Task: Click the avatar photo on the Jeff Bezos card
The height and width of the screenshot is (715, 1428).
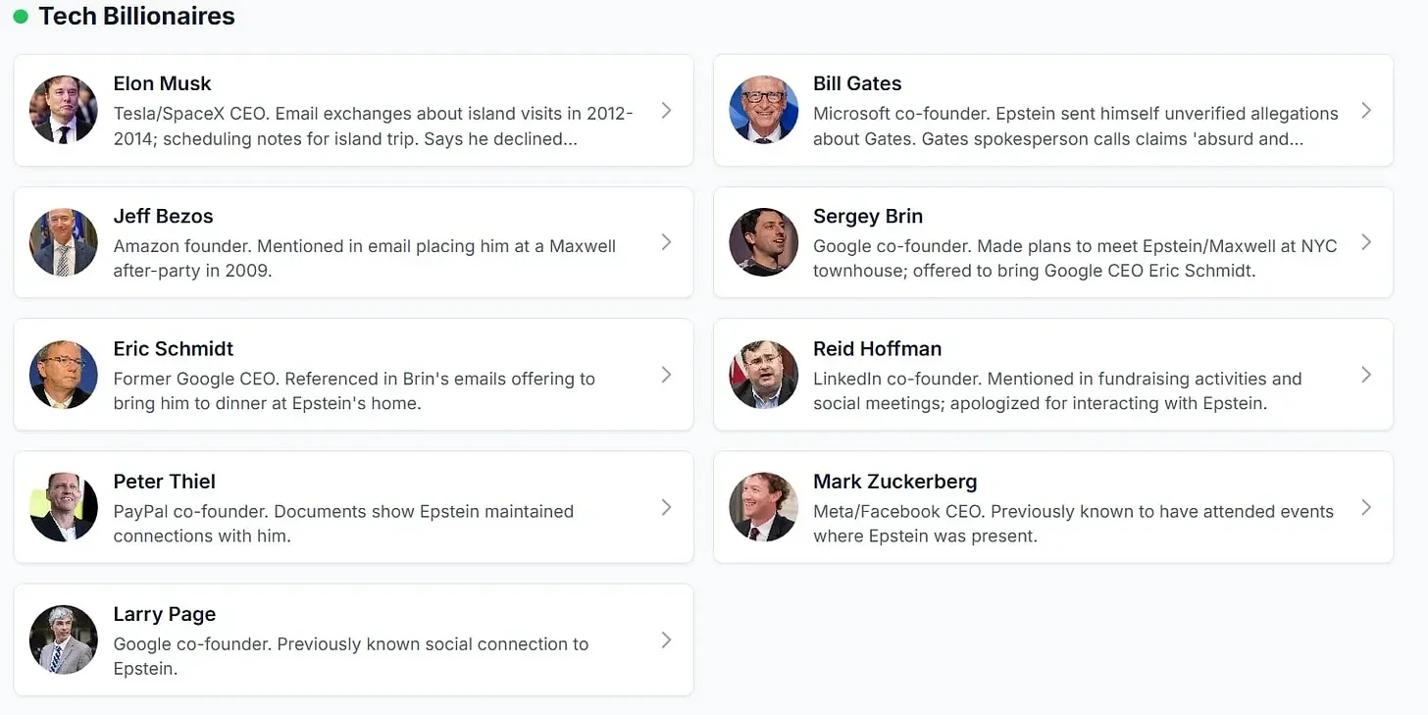Action: click(x=64, y=242)
